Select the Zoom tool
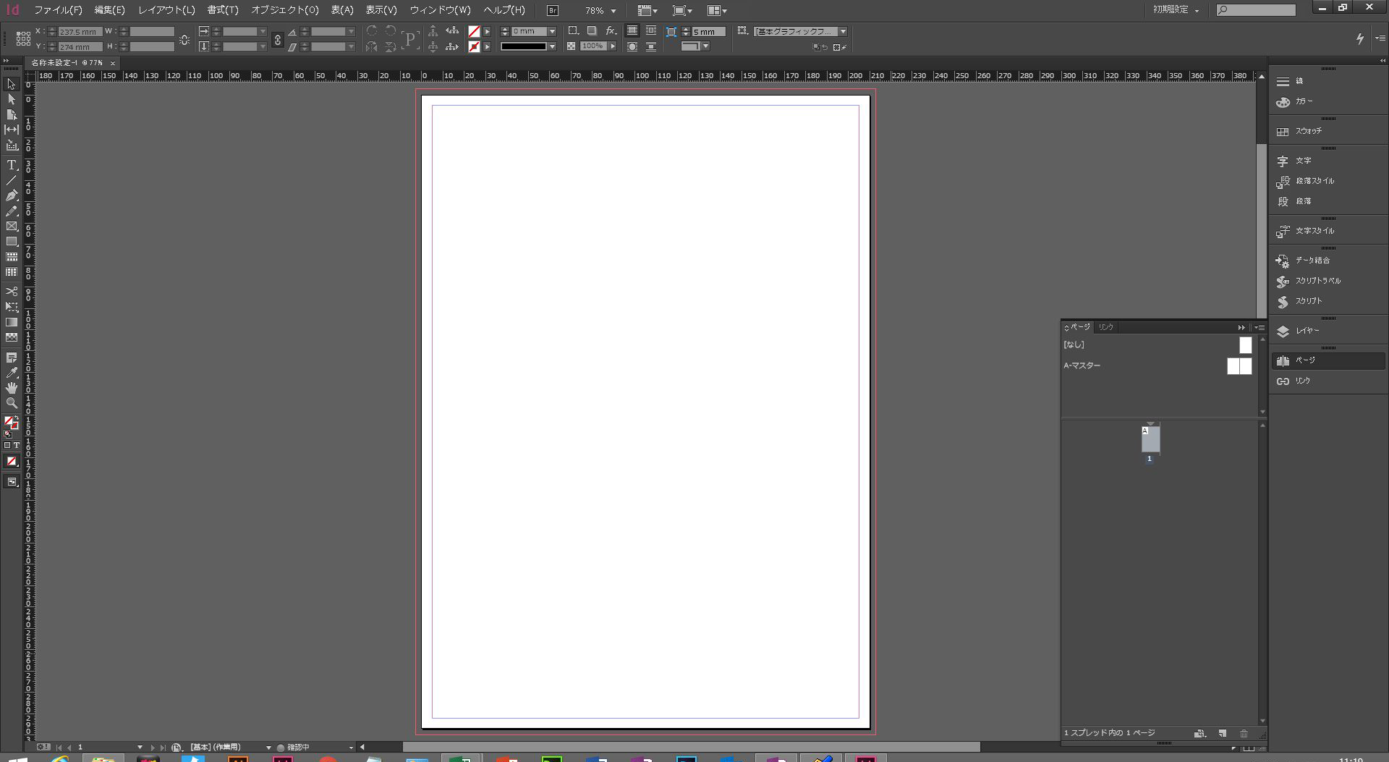1389x762 pixels. point(11,403)
